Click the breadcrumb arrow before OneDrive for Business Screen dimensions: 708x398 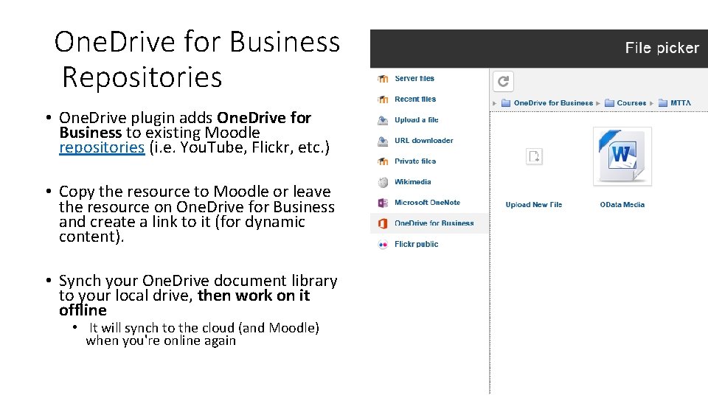[x=494, y=103]
